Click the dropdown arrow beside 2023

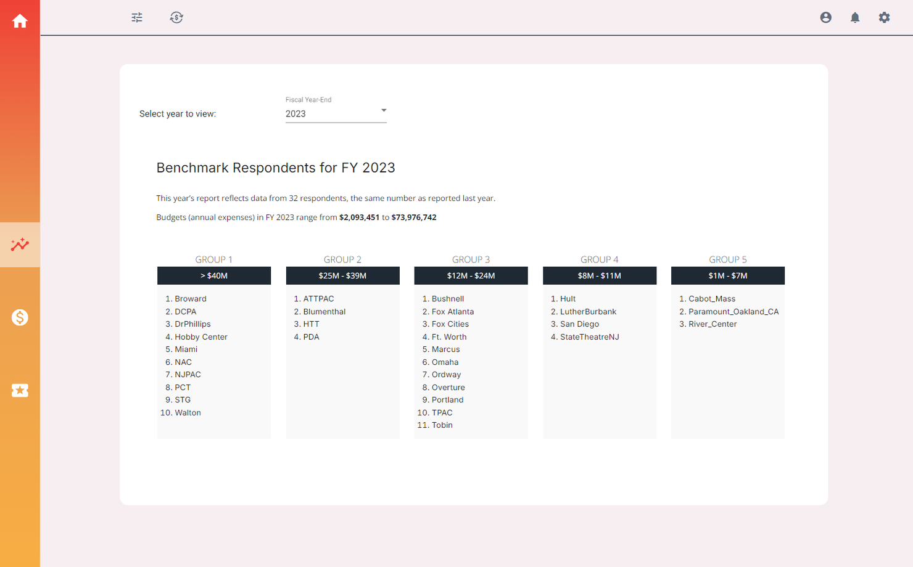pos(383,110)
